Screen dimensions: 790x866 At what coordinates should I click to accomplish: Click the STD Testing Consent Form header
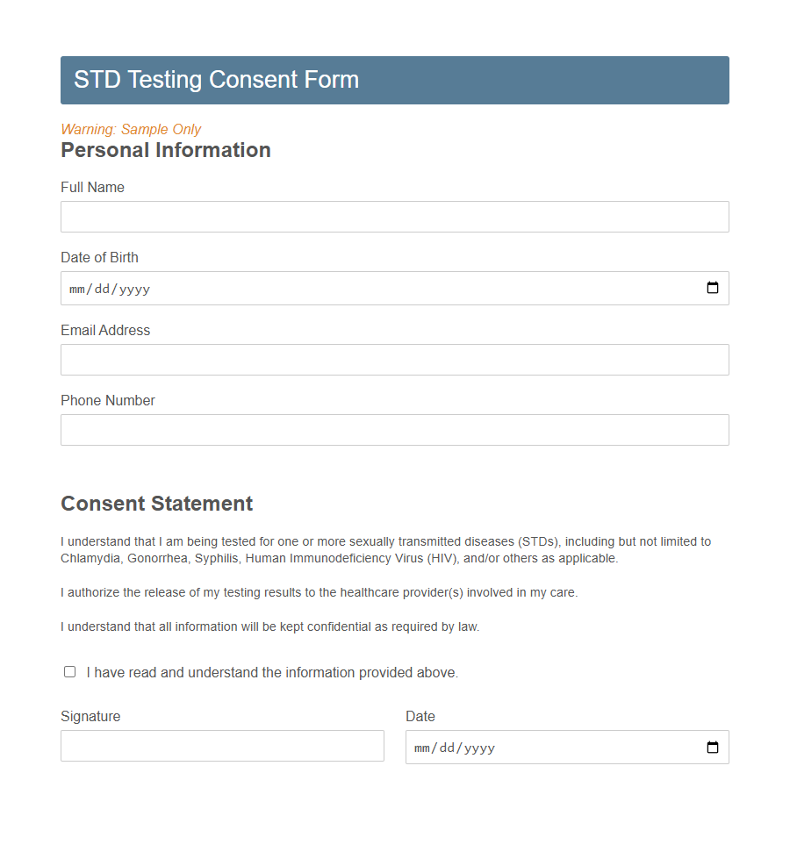click(x=215, y=80)
